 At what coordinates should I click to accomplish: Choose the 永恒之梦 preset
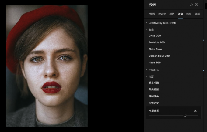click(x=154, y=103)
